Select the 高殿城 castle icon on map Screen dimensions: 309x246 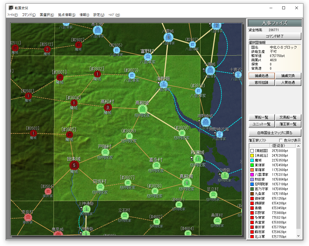pos(143,109)
